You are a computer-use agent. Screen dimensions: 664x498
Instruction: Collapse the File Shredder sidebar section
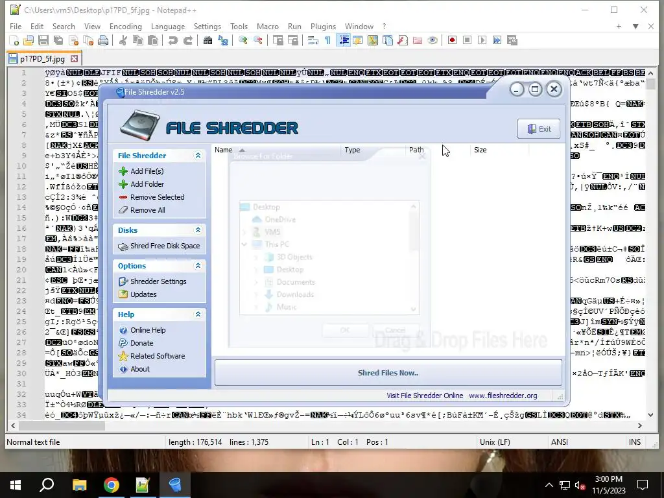(x=198, y=156)
